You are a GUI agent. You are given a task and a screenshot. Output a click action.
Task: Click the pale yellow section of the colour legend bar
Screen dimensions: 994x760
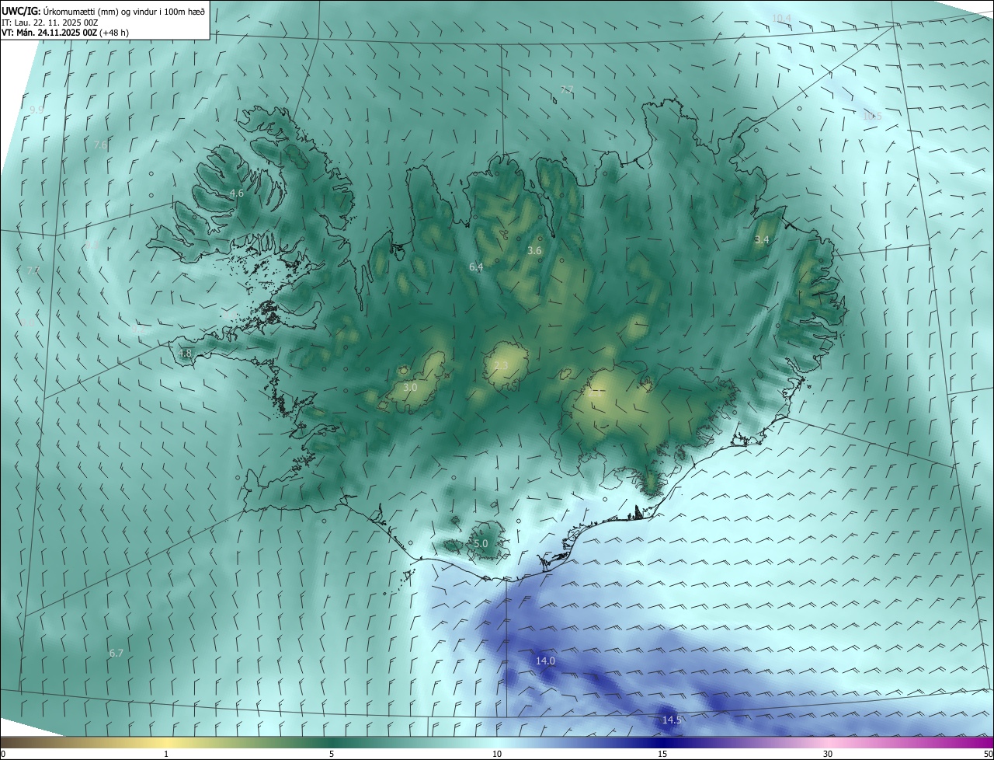tap(166, 742)
